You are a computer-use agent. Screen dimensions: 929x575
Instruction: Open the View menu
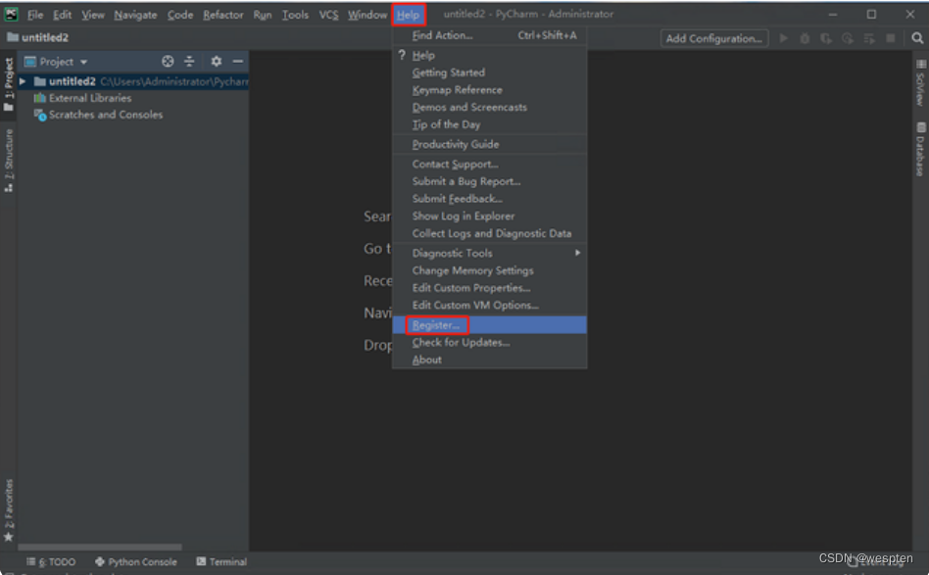tap(92, 15)
